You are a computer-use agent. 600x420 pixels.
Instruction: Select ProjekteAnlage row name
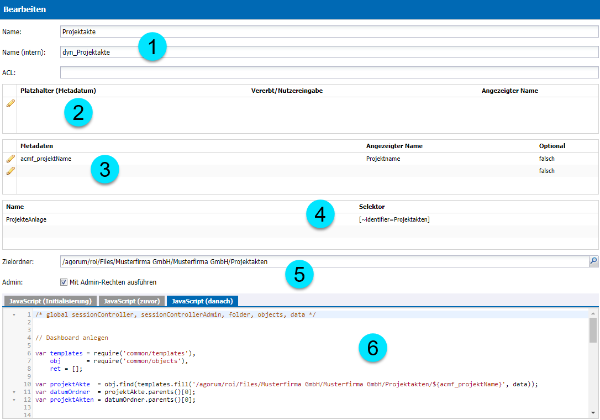[27, 219]
